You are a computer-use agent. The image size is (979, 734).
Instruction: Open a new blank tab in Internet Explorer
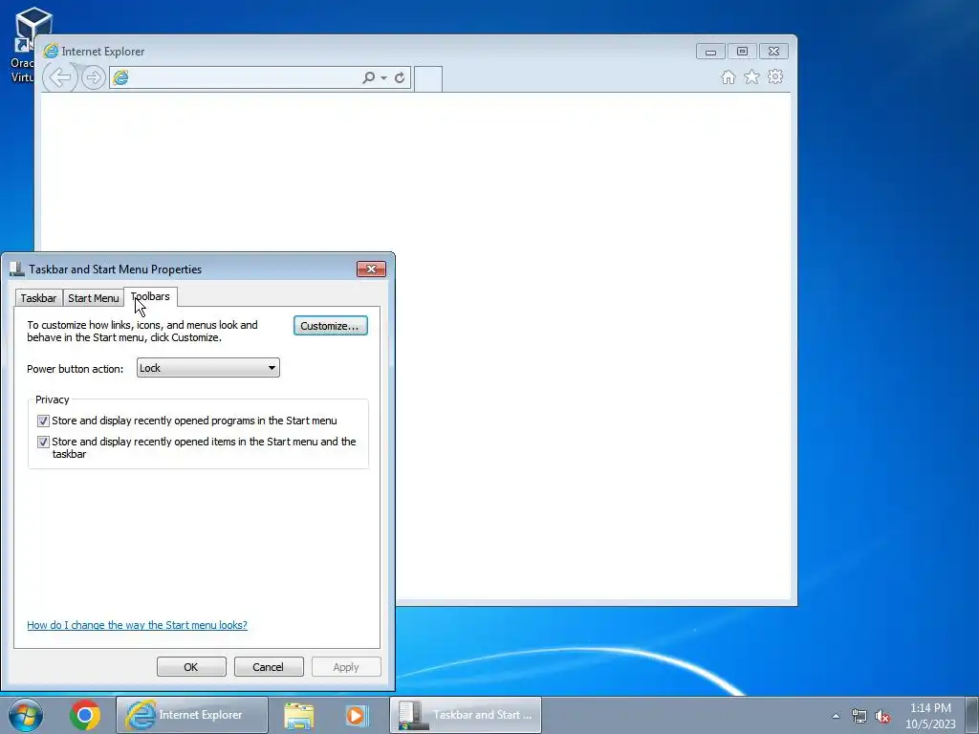tap(428, 78)
